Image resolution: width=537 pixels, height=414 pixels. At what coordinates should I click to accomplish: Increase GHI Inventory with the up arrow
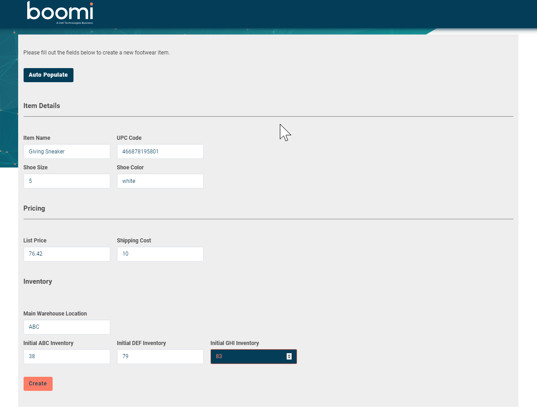point(289,355)
